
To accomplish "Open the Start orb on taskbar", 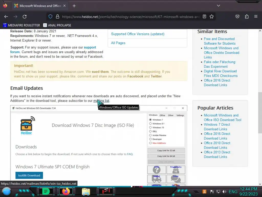I will (6, 192).
